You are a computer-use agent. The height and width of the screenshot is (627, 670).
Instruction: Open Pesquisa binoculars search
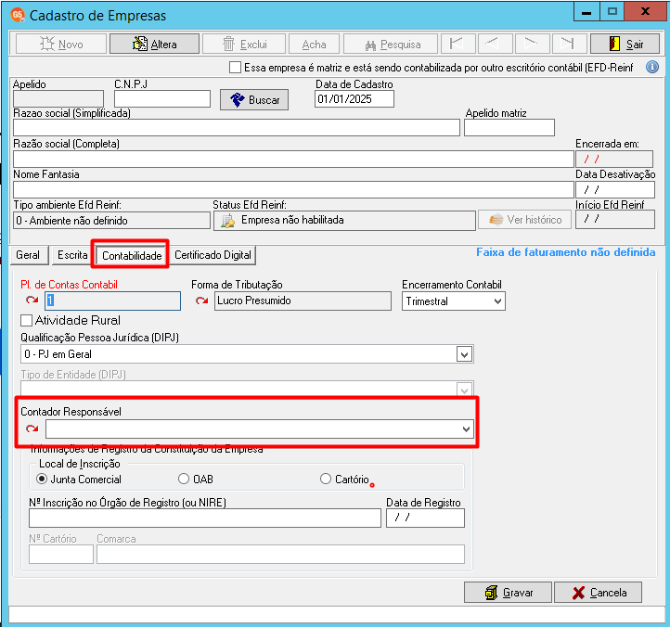(391, 44)
